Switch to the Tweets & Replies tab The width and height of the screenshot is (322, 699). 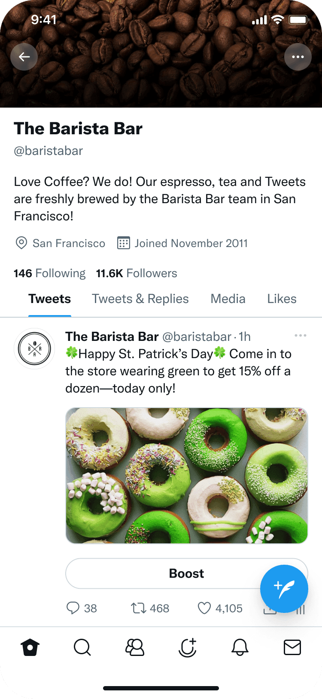[140, 299]
